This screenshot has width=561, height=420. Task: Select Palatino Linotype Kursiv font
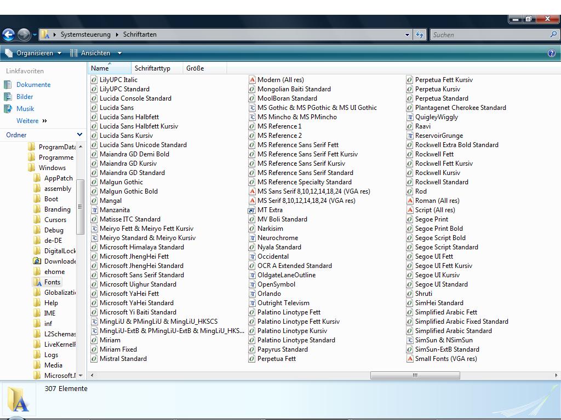[x=292, y=331]
